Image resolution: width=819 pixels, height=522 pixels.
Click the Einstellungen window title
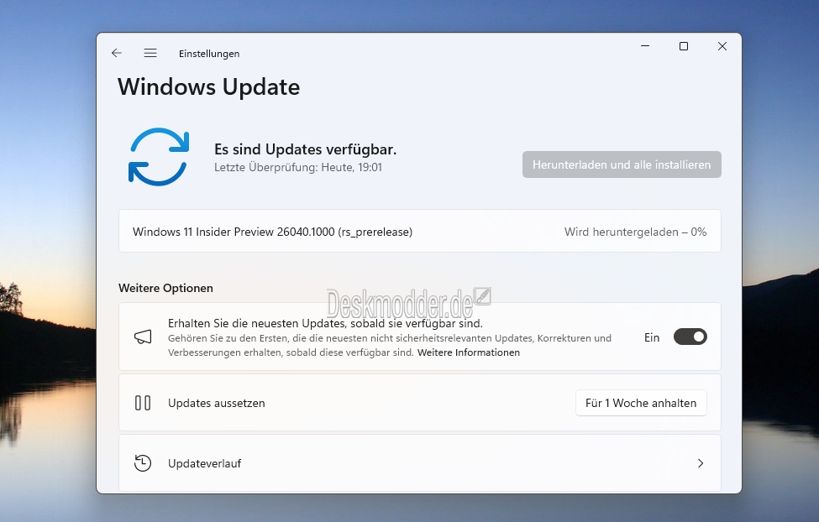209,53
